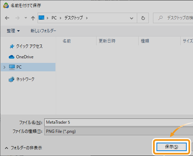Click the back navigation arrow

click(7, 18)
